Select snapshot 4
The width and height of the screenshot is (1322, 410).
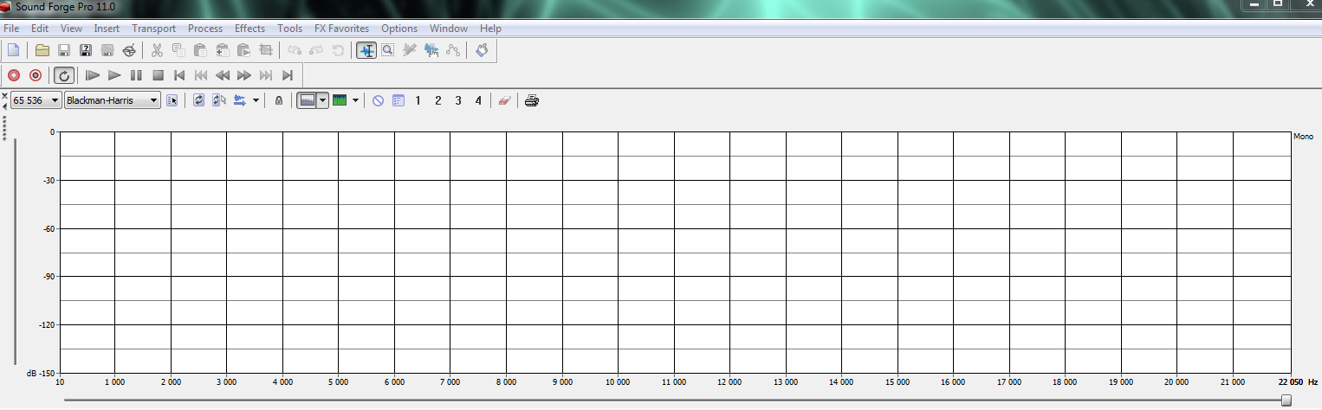tap(478, 100)
